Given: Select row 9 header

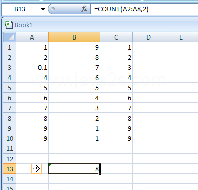Looking at the screenshot, I should coord(10,128).
